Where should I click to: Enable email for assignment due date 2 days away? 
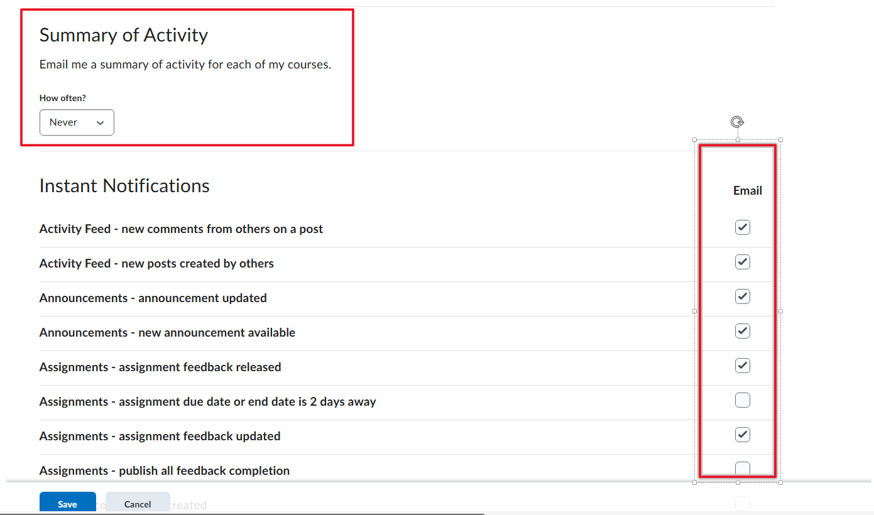click(x=743, y=400)
